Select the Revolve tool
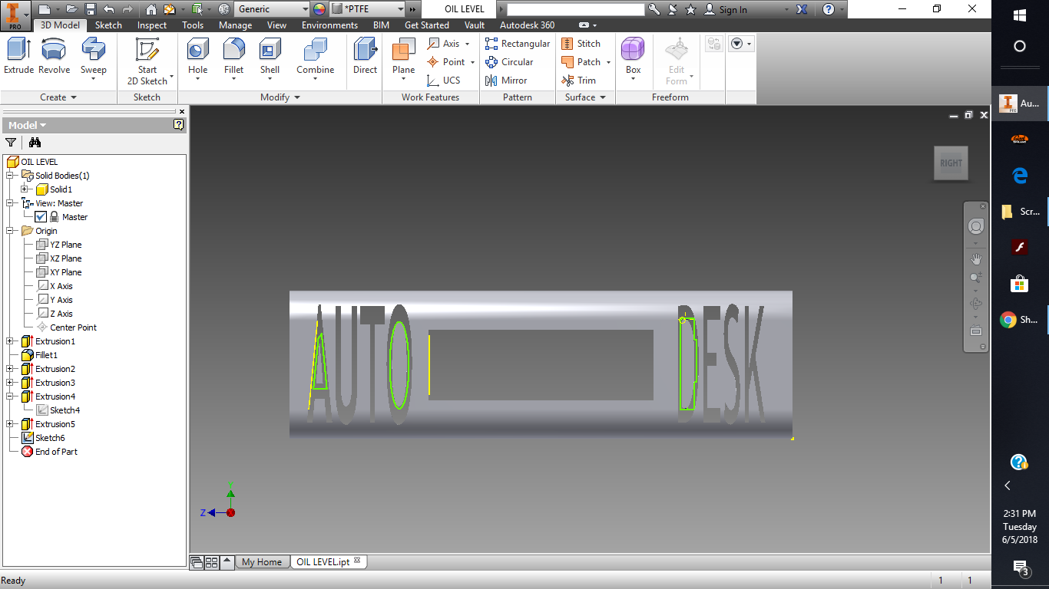1049x589 pixels. [54, 56]
